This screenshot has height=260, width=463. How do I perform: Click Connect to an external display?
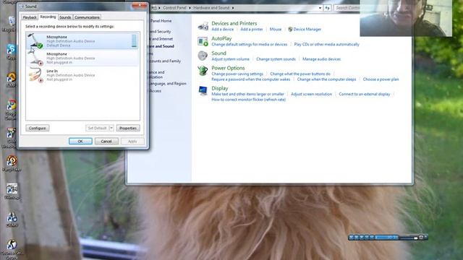(x=365, y=94)
